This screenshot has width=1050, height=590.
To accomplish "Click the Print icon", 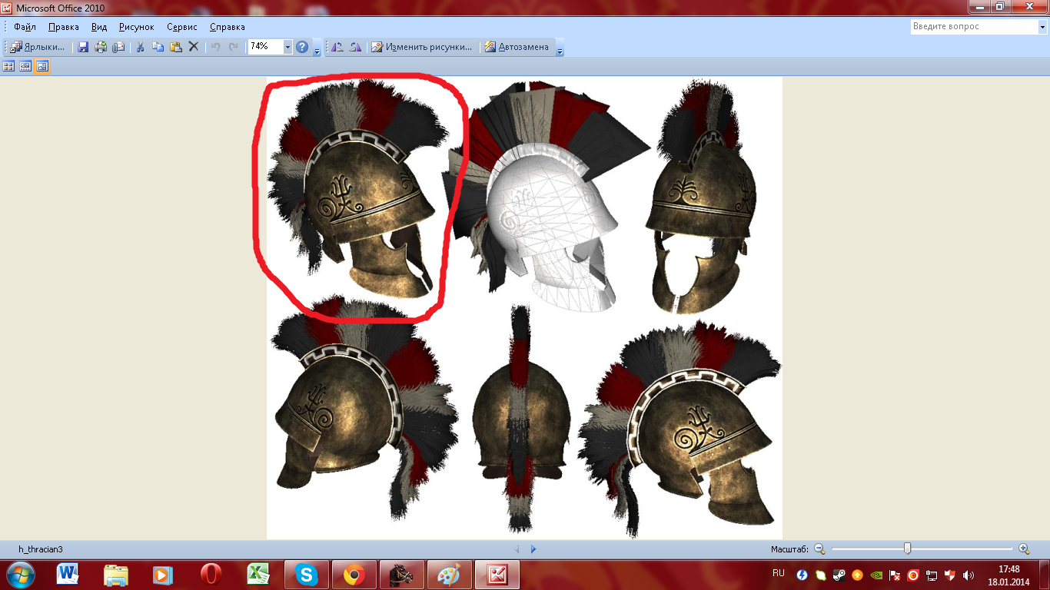I will (x=101, y=47).
